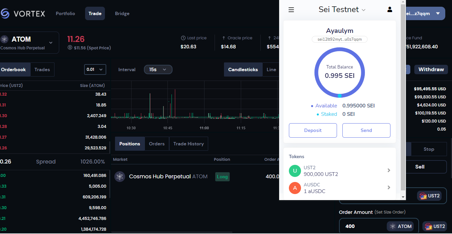Open the Portfolio page
Image resolution: width=452 pixels, height=234 pixels.
pos(66,13)
